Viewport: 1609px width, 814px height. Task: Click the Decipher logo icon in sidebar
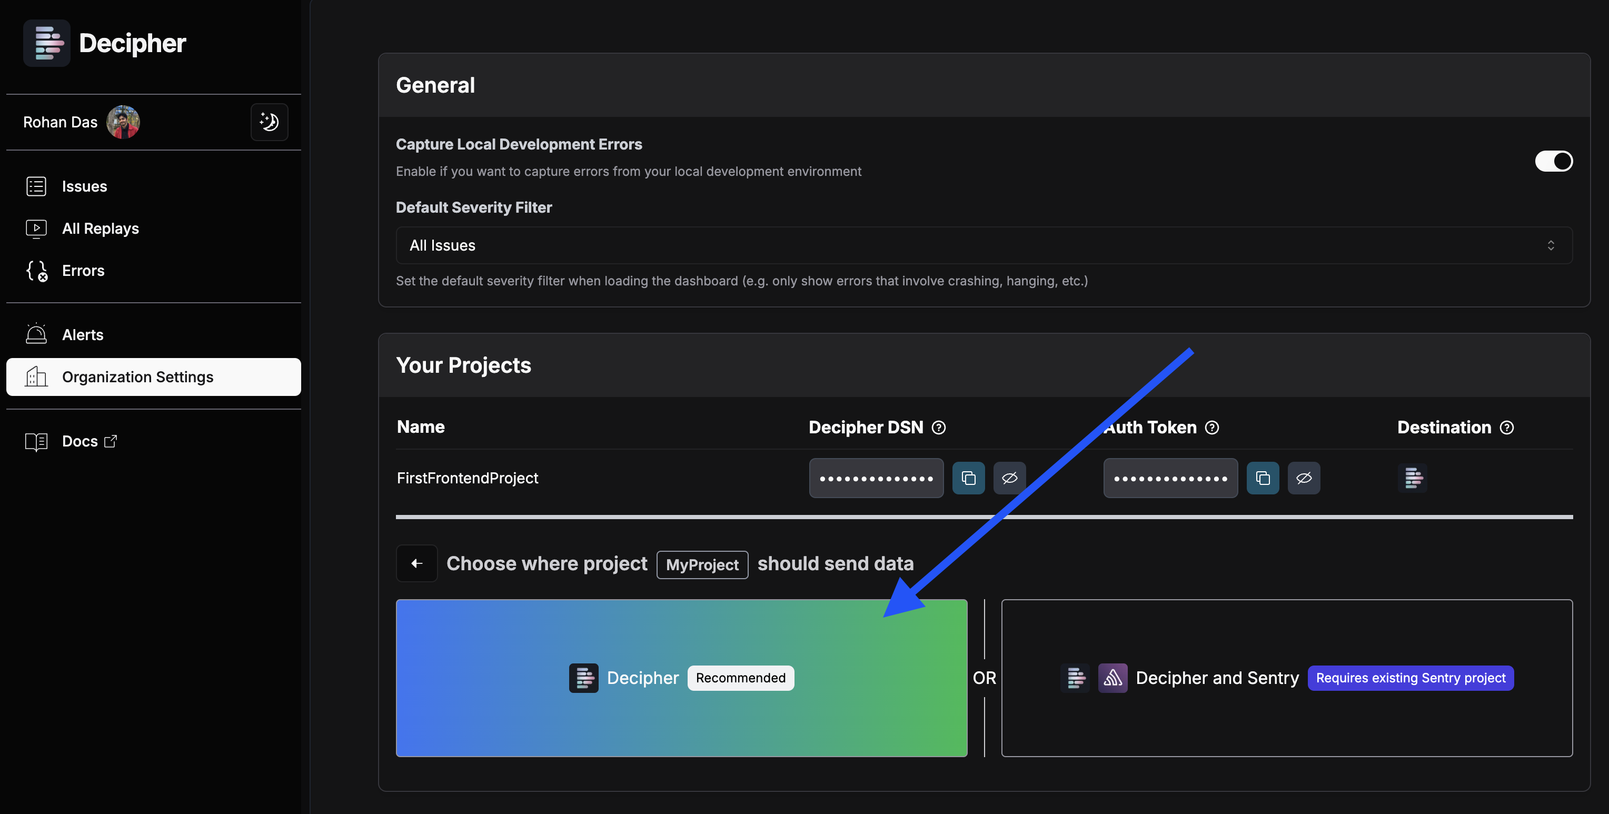[x=47, y=43]
